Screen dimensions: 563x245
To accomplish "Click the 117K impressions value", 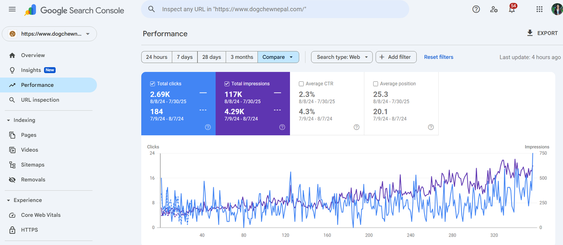I will [x=233, y=94].
